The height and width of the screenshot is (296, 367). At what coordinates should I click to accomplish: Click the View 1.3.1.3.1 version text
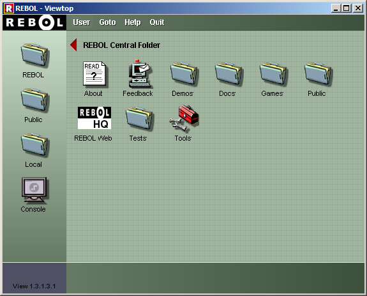pyautogui.click(x=34, y=286)
